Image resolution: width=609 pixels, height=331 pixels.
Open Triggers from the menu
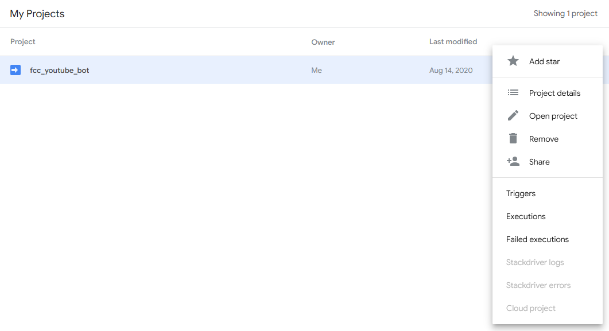pyautogui.click(x=548, y=194)
